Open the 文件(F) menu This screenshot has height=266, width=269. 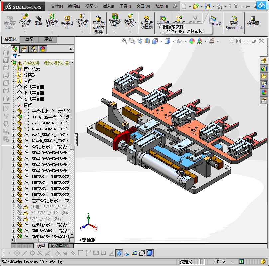coord(57,6)
